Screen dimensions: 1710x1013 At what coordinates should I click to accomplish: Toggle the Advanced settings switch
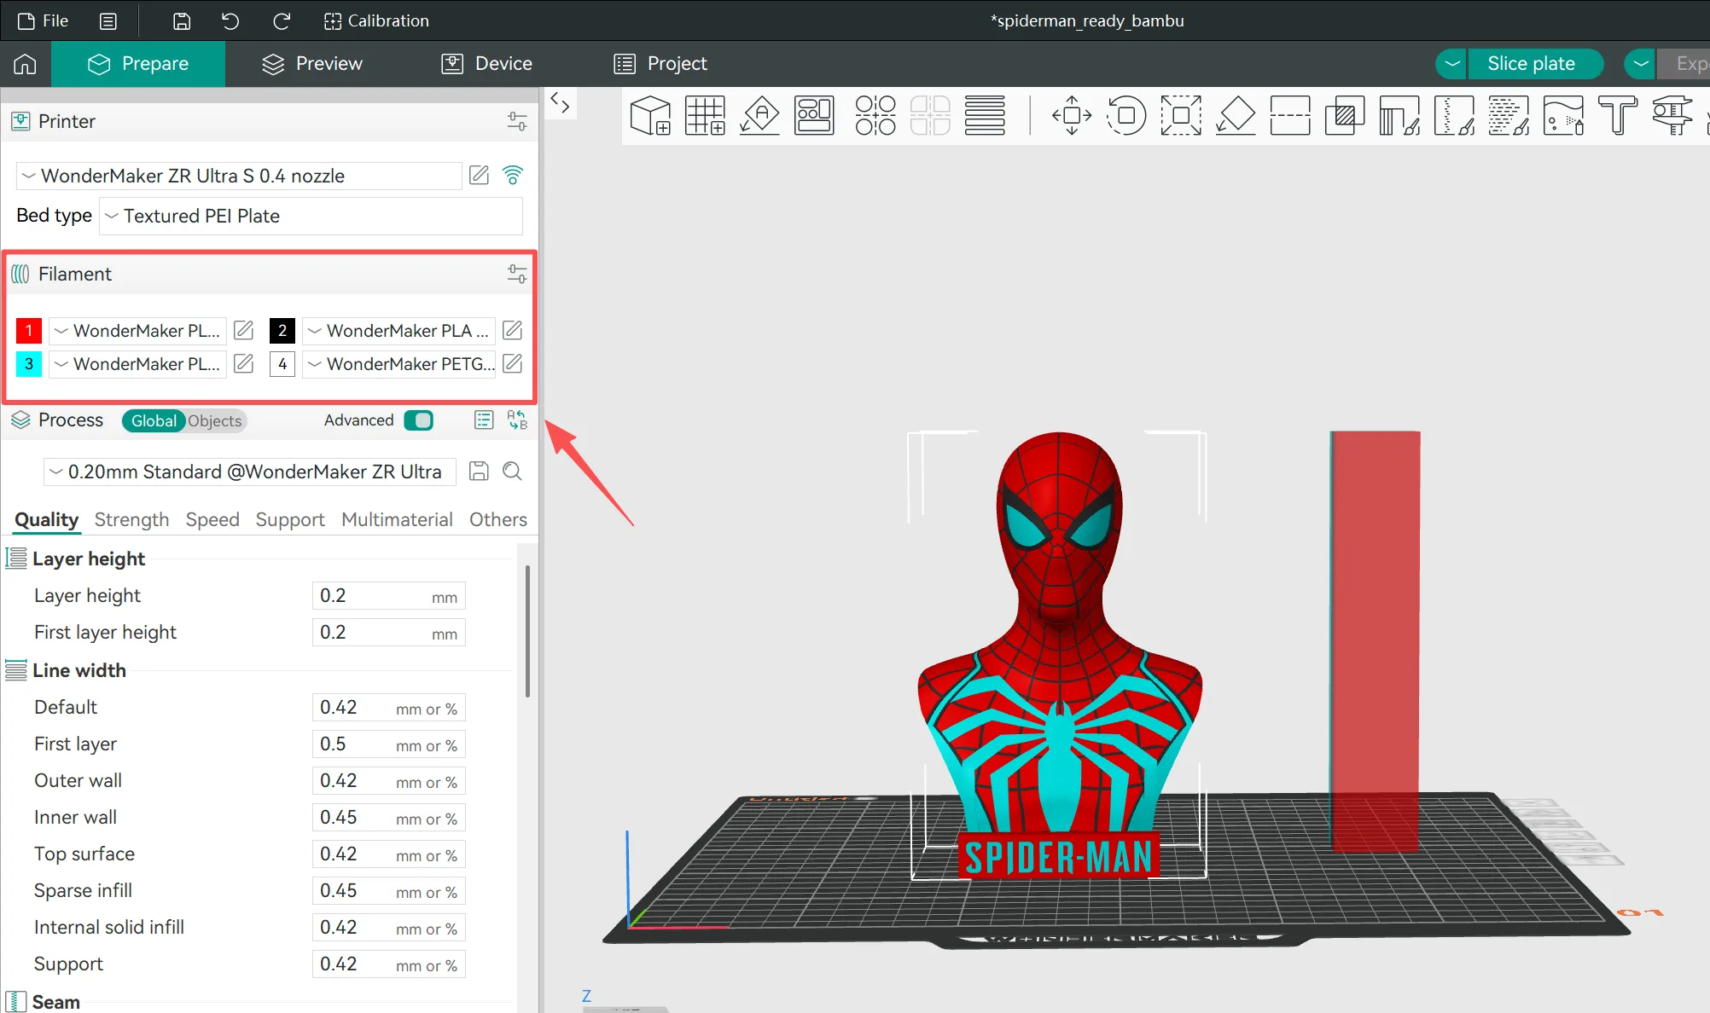(x=418, y=420)
